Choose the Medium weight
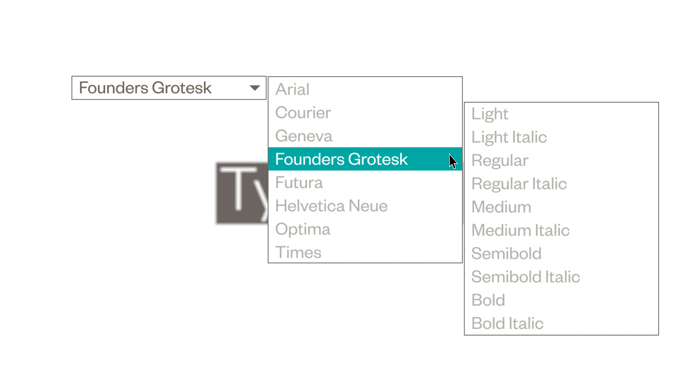Image resolution: width=694 pixels, height=390 pixels. pos(561,207)
